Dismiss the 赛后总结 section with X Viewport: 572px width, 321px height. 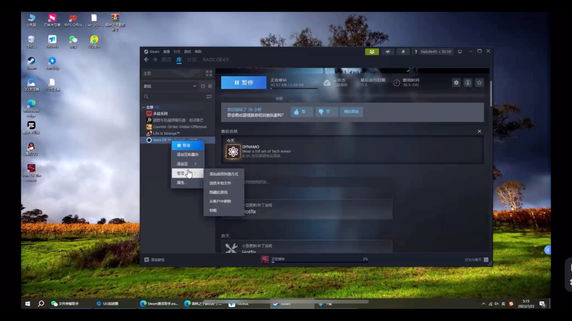(x=479, y=131)
